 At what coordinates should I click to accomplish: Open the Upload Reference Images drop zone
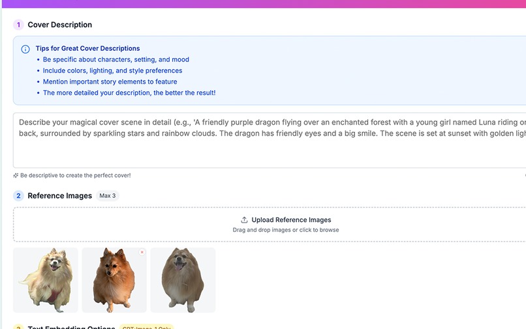270,225
